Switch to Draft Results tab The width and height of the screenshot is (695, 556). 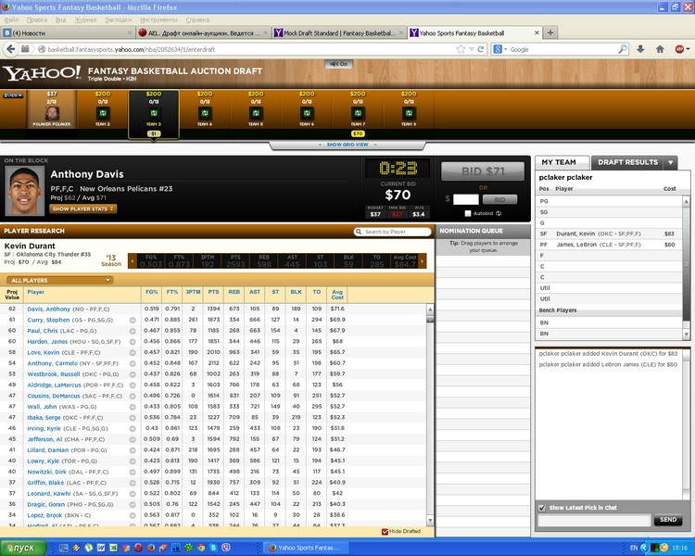pyautogui.click(x=627, y=162)
